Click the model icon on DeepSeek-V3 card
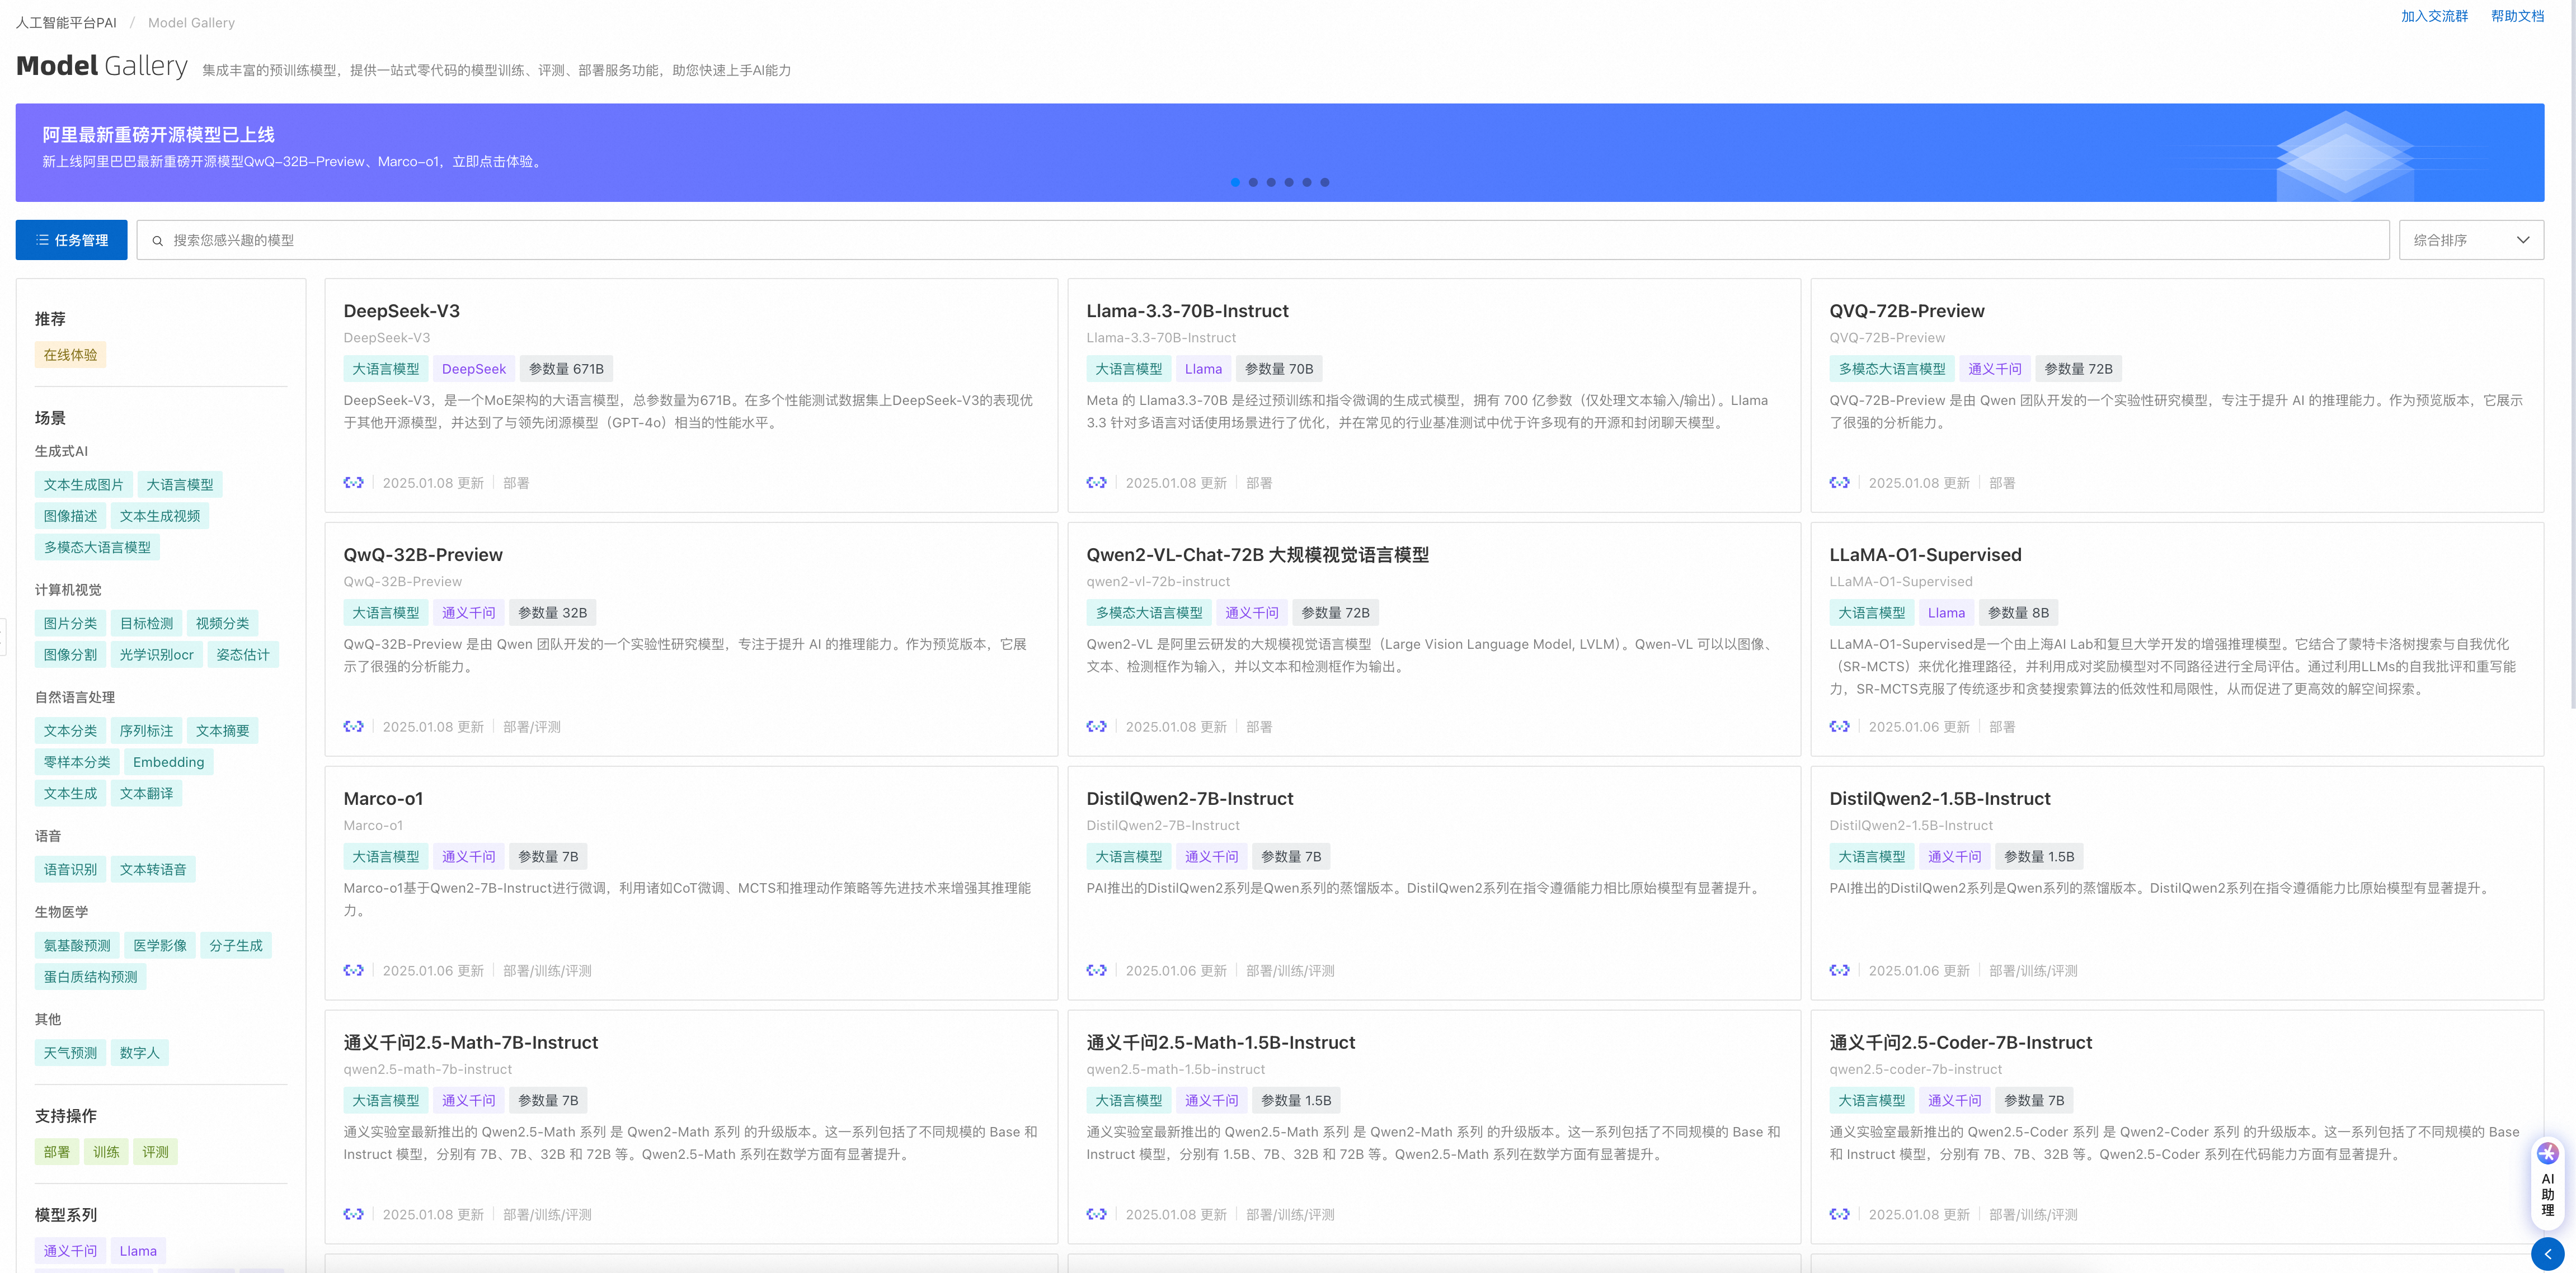The width and height of the screenshot is (2576, 1273). point(353,483)
